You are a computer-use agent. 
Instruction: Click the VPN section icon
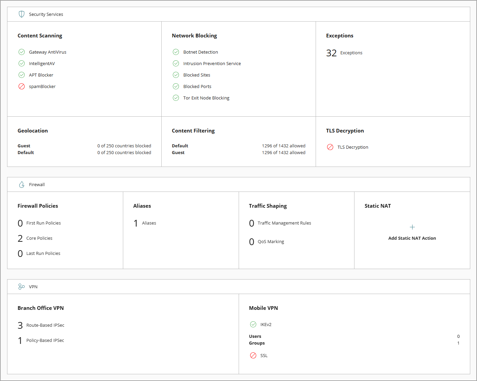point(21,286)
